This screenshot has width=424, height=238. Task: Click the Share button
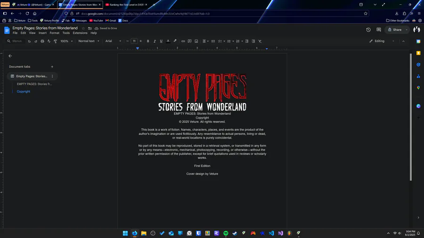(x=394, y=30)
